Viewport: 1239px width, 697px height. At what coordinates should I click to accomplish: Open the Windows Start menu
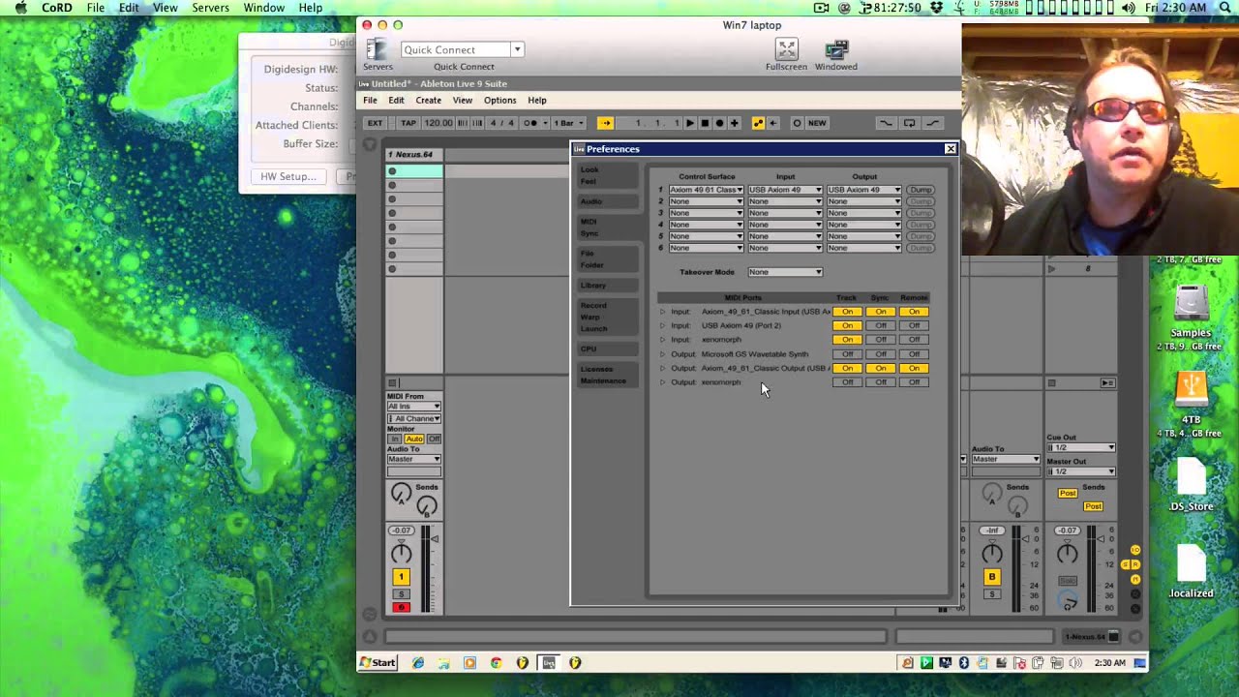[378, 663]
